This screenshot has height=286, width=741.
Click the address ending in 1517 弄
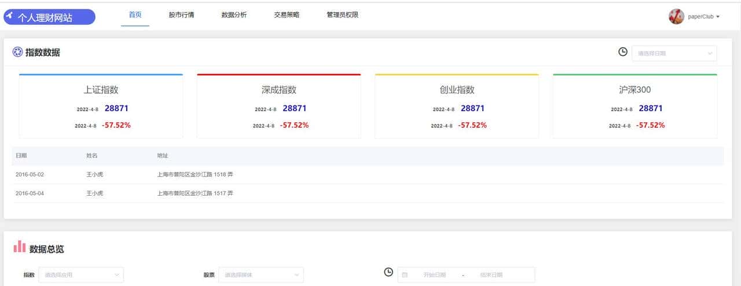pos(195,193)
